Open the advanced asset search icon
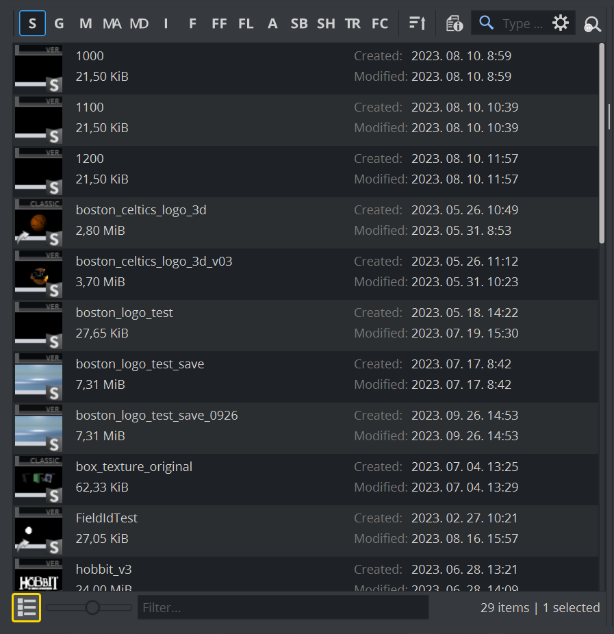 [x=592, y=25]
